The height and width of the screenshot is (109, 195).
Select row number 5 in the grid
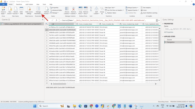pyautogui.click(x=47, y=38)
